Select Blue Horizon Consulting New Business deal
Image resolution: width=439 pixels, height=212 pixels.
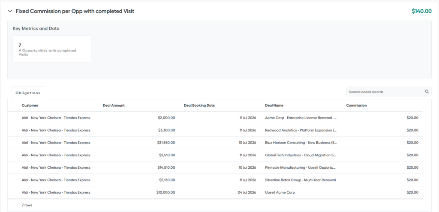tap(301, 143)
